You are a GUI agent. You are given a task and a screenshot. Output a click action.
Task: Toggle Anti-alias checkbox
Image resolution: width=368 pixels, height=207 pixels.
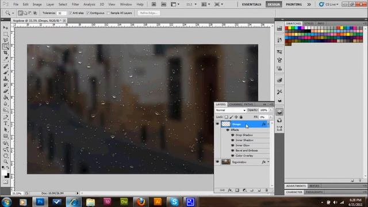71,13
